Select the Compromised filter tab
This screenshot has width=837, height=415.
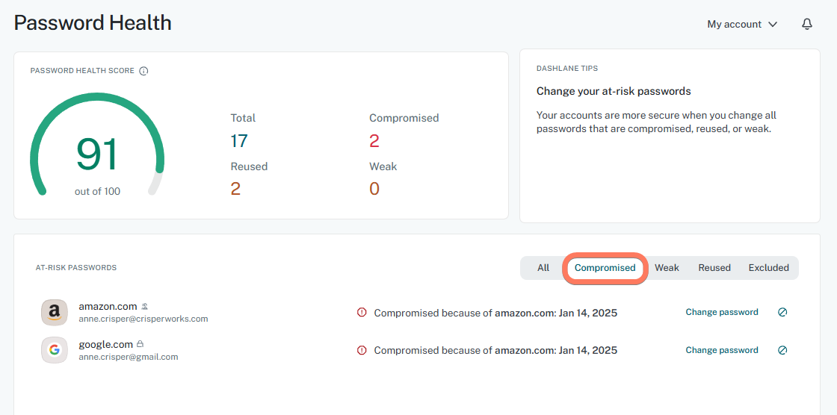[605, 268]
